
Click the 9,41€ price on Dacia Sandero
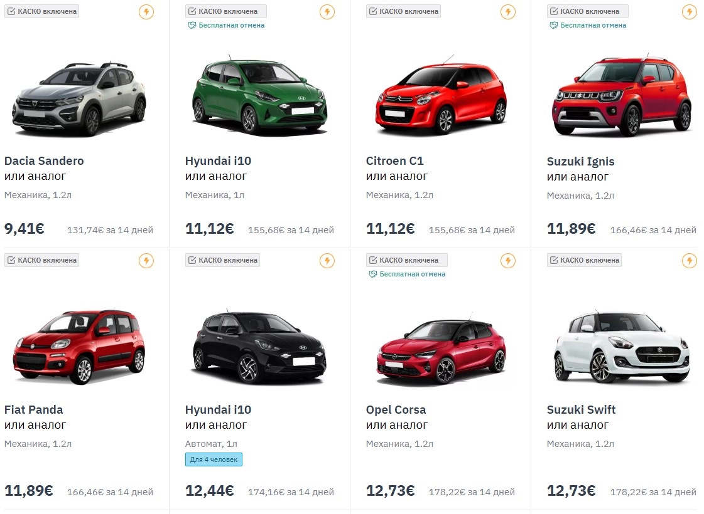tap(24, 229)
